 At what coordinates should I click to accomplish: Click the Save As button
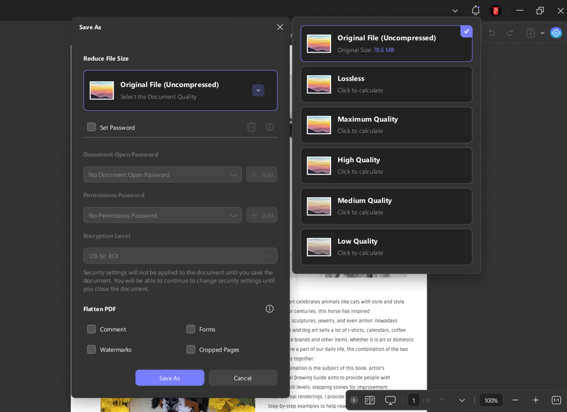(169, 378)
